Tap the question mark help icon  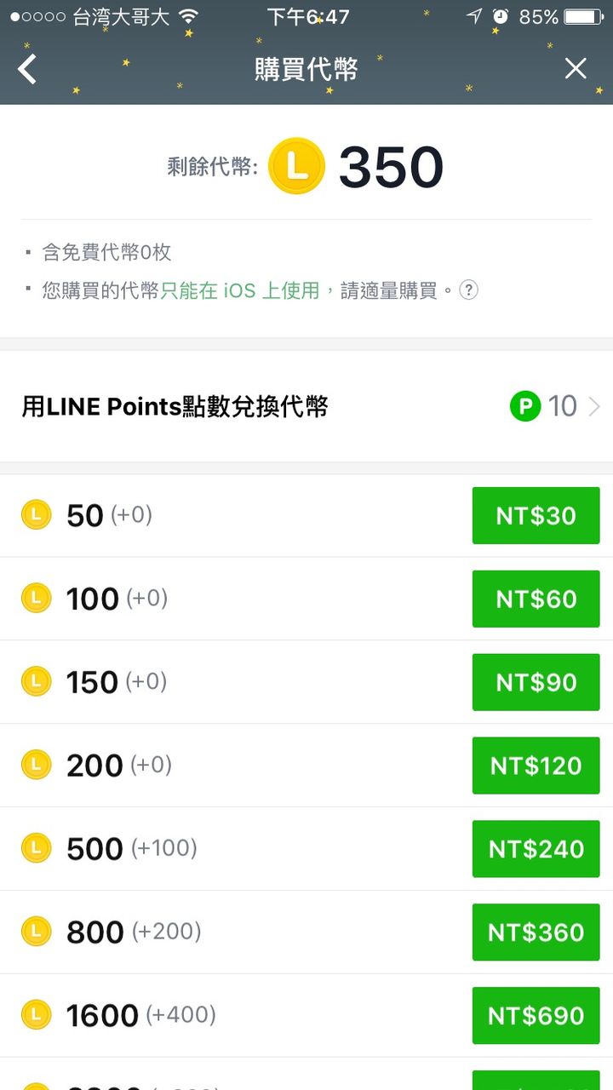click(468, 290)
